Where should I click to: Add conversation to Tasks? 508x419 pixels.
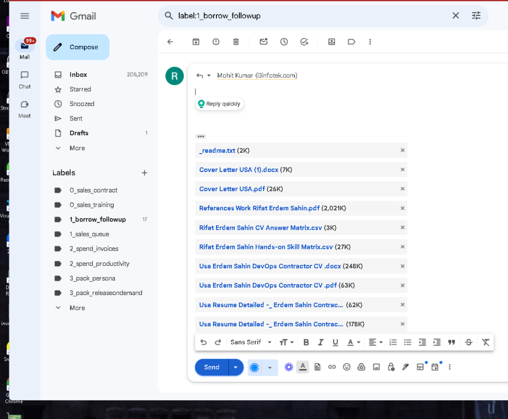pos(304,42)
